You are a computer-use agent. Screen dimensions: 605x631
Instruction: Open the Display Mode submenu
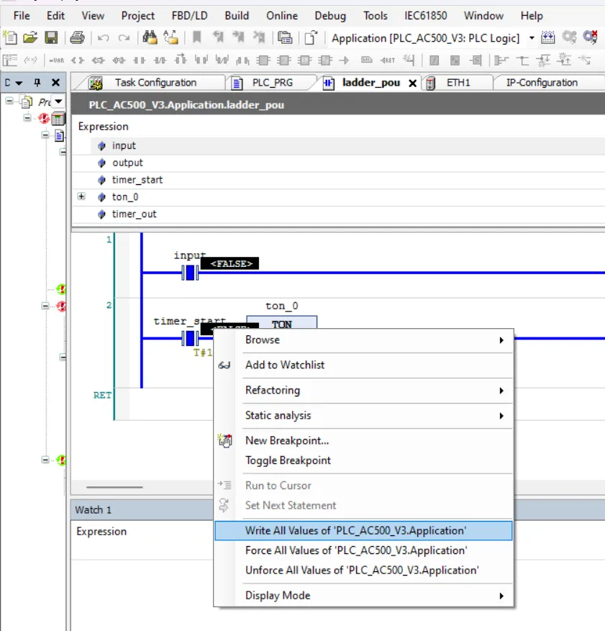pos(364,596)
